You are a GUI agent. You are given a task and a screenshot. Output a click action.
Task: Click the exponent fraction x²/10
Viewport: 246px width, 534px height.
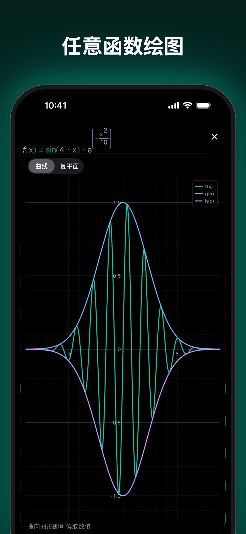click(x=102, y=138)
